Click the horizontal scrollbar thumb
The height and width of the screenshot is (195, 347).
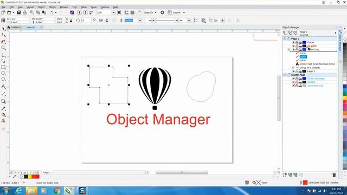coord(182,172)
